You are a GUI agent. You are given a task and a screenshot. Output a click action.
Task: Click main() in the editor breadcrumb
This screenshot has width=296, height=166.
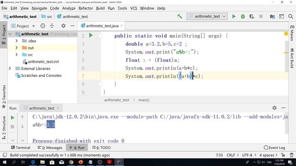pos(144,100)
